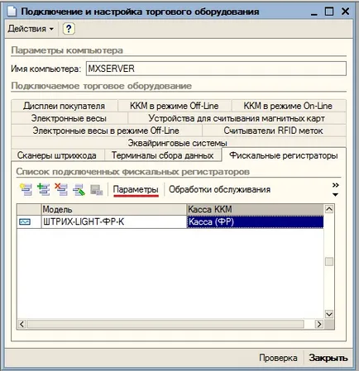Open the Действия dropdown menu
Image resolution: width=359 pixels, height=371 pixels.
(x=31, y=29)
